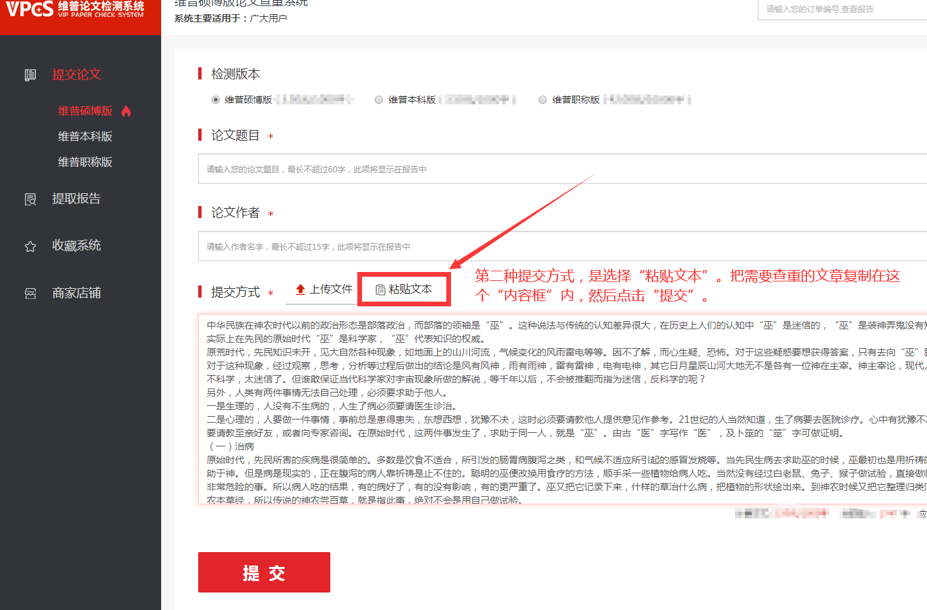Click the upload arrow icon before 上传文件
This screenshot has height=610, width=927.
tap(301, 290)
